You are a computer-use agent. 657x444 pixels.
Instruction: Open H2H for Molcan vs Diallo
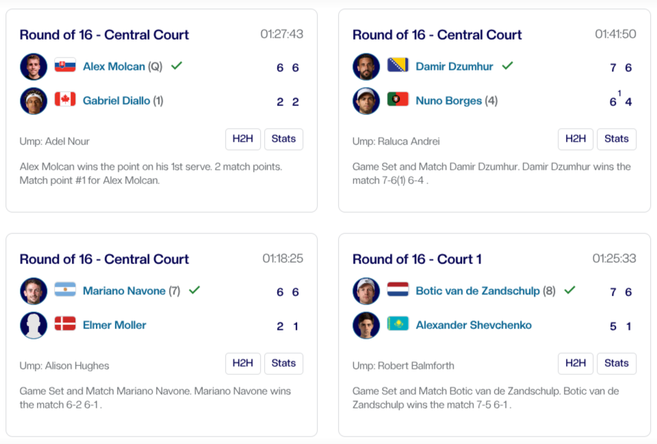tap(243, 139)
